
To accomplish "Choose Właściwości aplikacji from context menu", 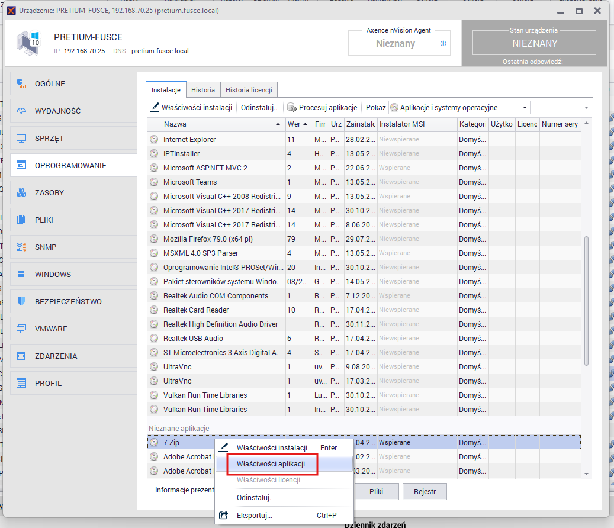I will 270,464.
